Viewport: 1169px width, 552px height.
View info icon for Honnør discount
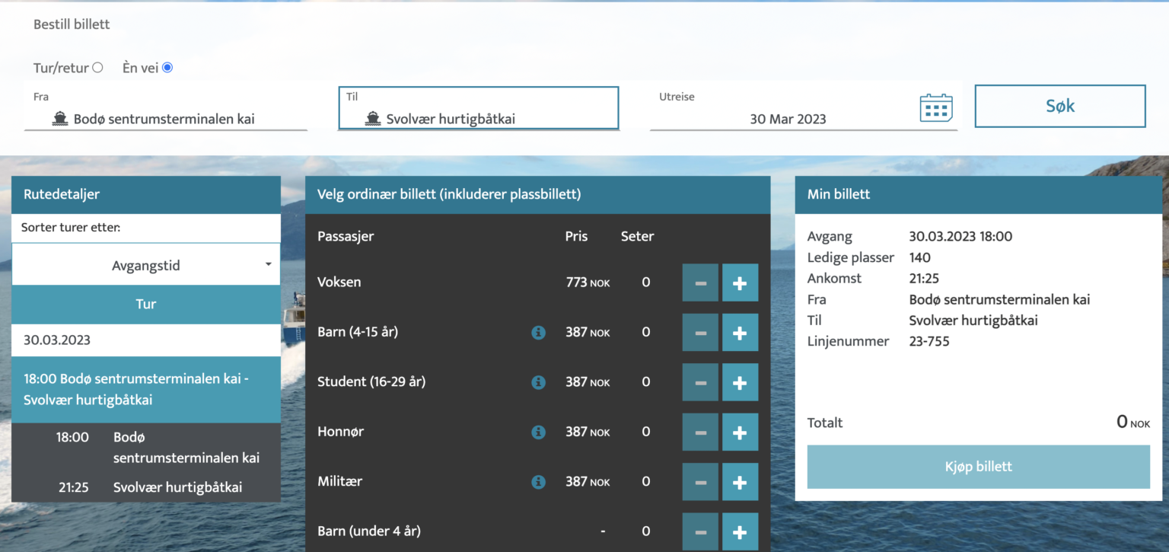[539, 432]
